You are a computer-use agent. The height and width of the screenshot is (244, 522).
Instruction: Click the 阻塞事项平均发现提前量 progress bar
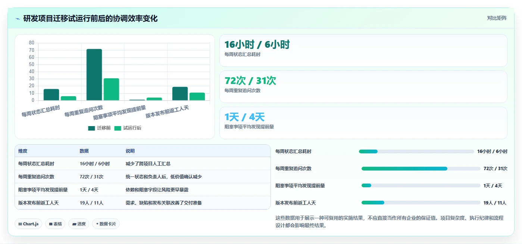[x=421, y=186]
